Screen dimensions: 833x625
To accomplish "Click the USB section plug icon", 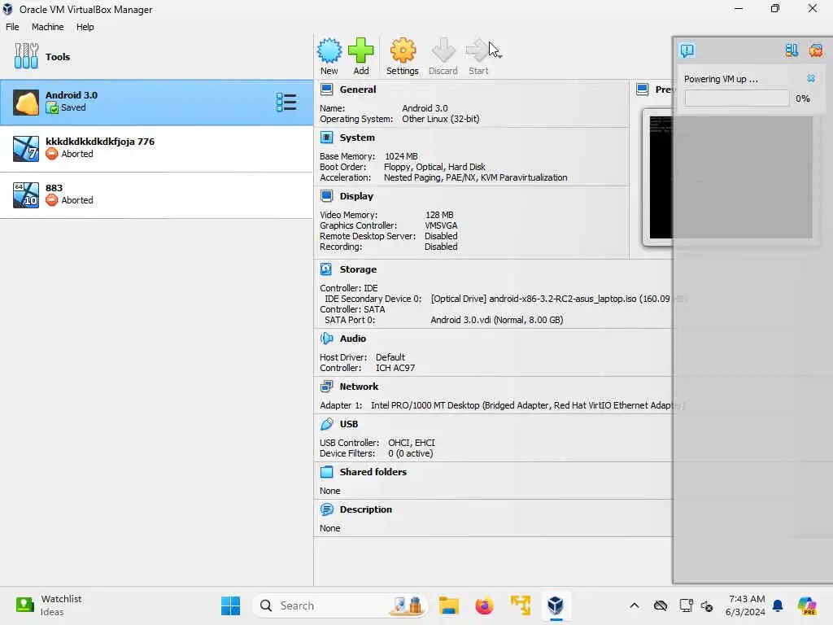I will click(326, 424).
